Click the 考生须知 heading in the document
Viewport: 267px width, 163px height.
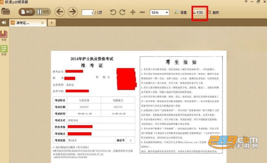tap(181, 62)
